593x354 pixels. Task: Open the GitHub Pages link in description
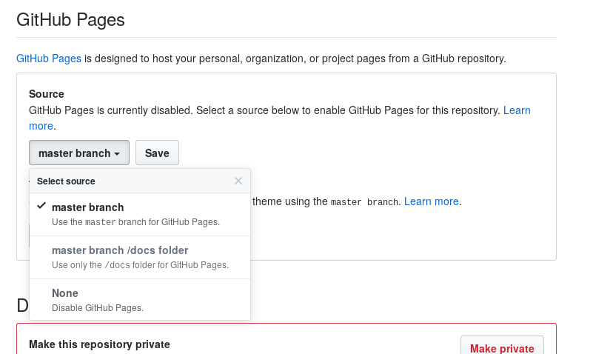point(49,59)
